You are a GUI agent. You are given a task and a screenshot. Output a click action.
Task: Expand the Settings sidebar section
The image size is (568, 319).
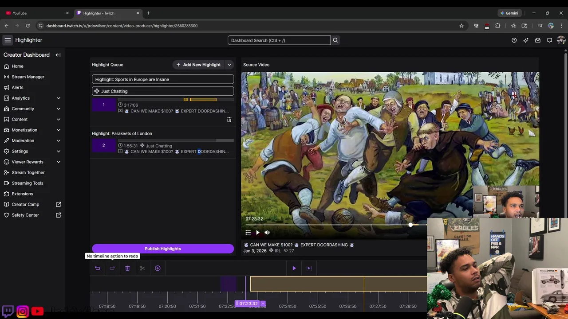59,151
